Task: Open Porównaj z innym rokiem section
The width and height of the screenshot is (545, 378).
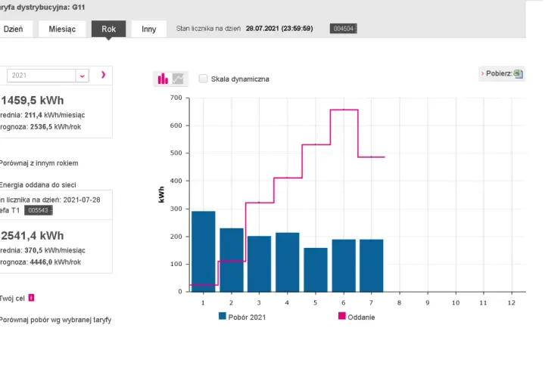Action: [39, 163]
